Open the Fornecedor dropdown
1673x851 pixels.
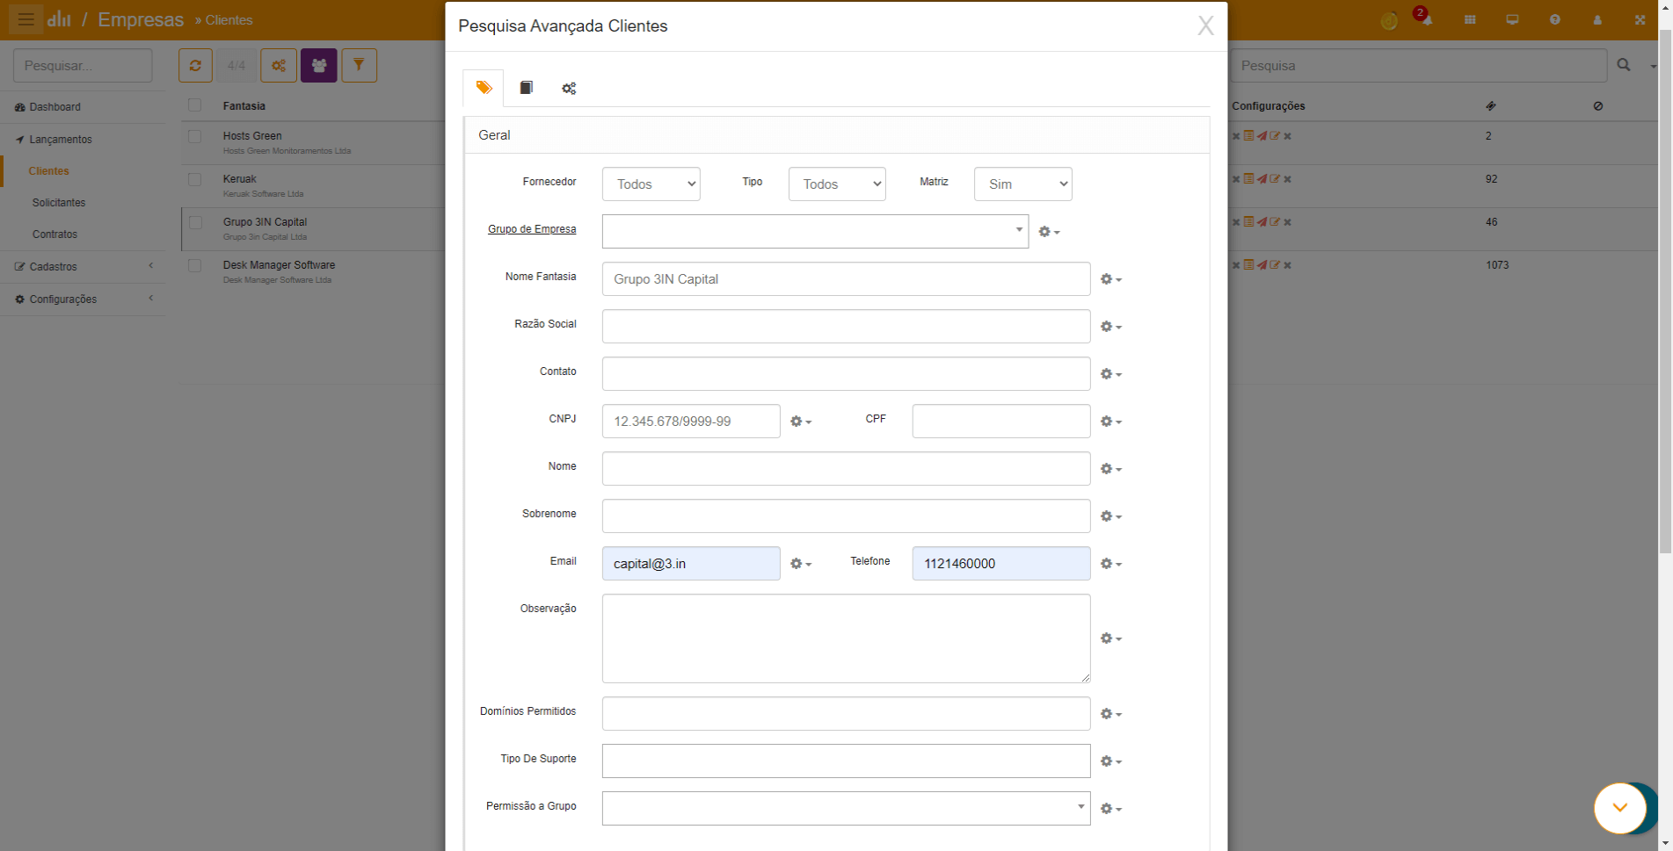click(651, 184)
